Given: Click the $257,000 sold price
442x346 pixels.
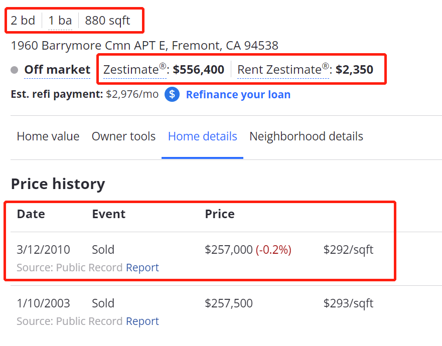Looking at the screenshot, I should click(x=229, y=250).
